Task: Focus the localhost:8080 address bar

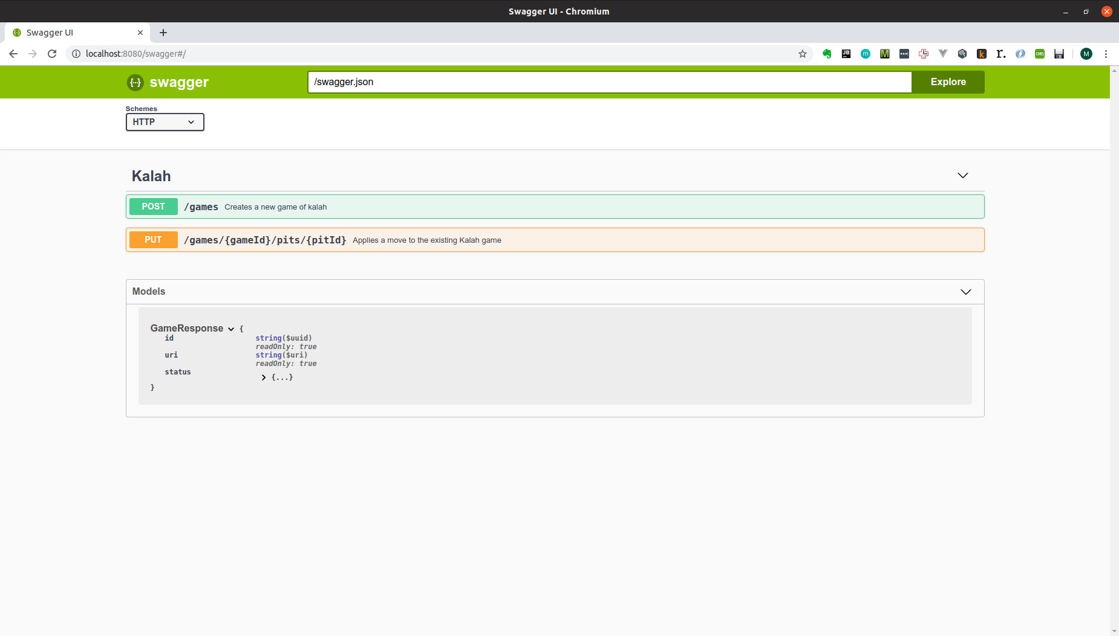Action: click(439, 54)
